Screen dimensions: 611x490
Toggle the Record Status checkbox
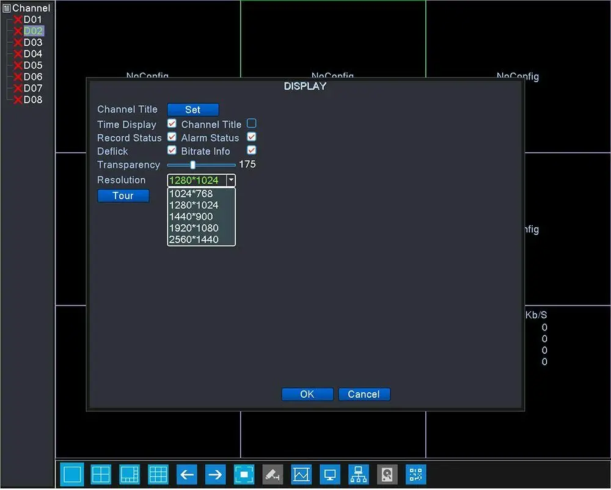point(172,137)
